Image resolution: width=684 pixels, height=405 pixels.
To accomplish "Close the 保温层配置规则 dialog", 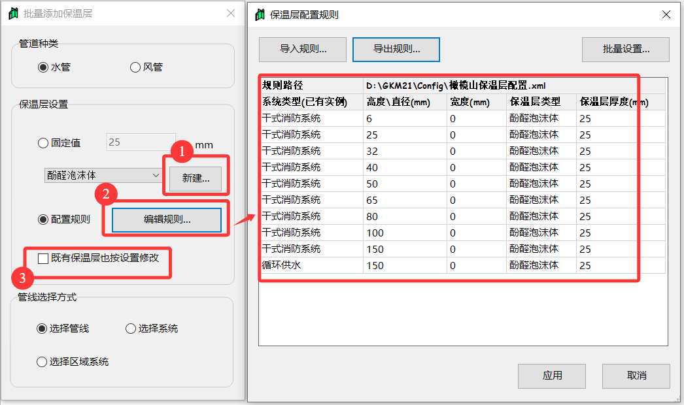I will [666, 15].
